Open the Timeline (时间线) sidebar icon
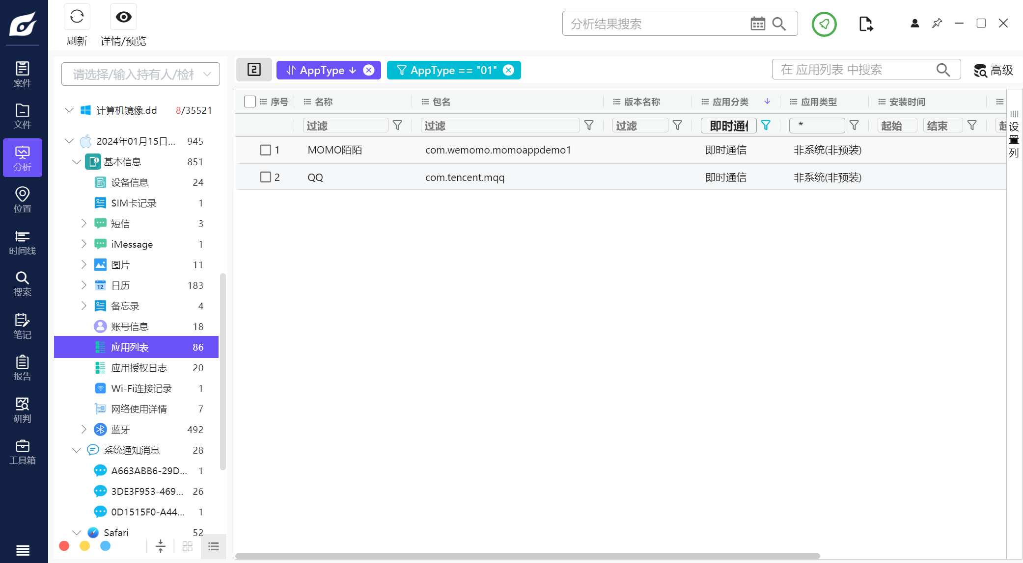Screen dimensions: 1023x563 point(22,242)
